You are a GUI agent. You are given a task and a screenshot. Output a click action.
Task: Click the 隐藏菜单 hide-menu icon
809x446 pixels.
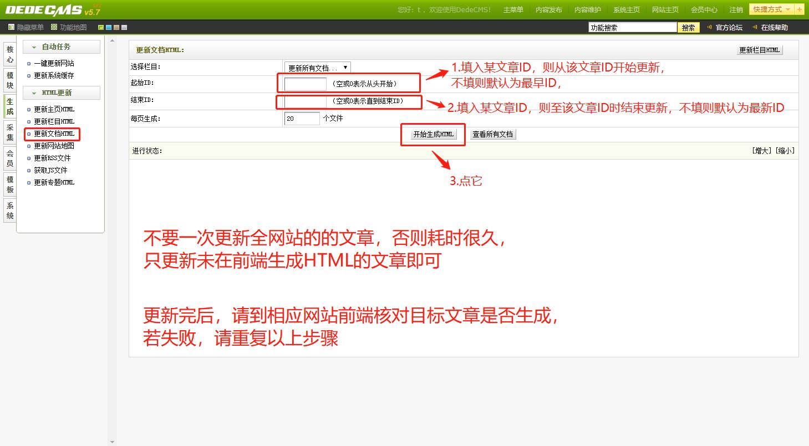coord(11,27)
